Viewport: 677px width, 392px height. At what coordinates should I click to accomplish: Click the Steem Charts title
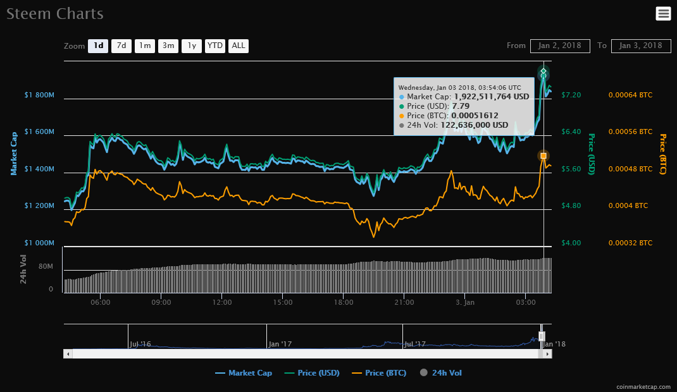[x=55, y=14]
